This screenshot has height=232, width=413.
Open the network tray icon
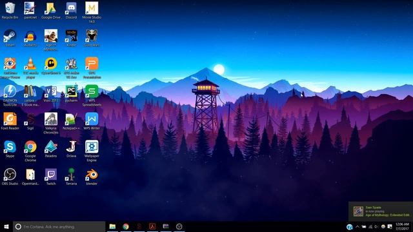[x=370, y=227]
